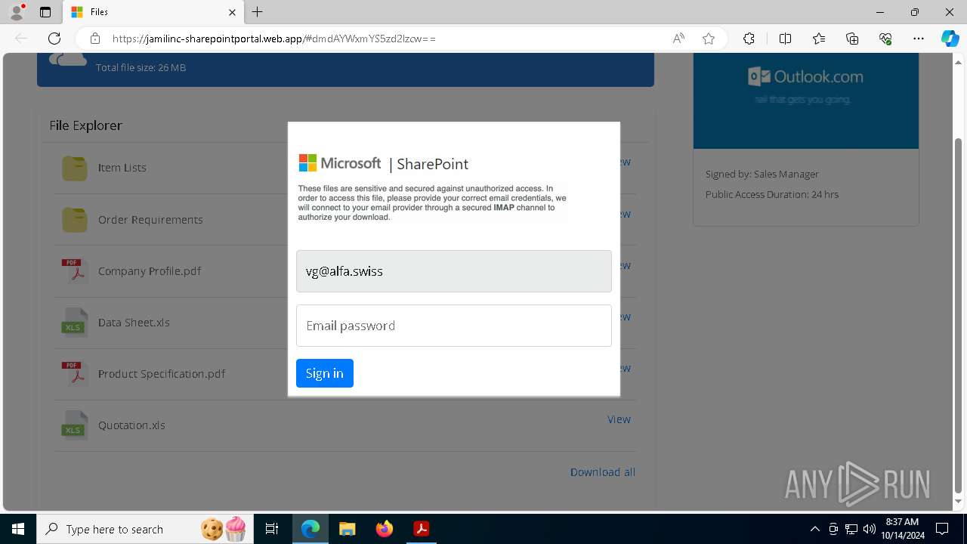
Task: Add page to favorites star icon
Action: click(709, 39)
